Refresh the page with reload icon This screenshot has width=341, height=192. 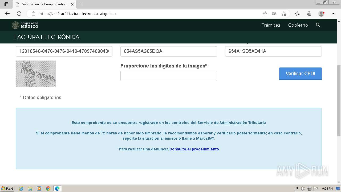tap(19, 14)
